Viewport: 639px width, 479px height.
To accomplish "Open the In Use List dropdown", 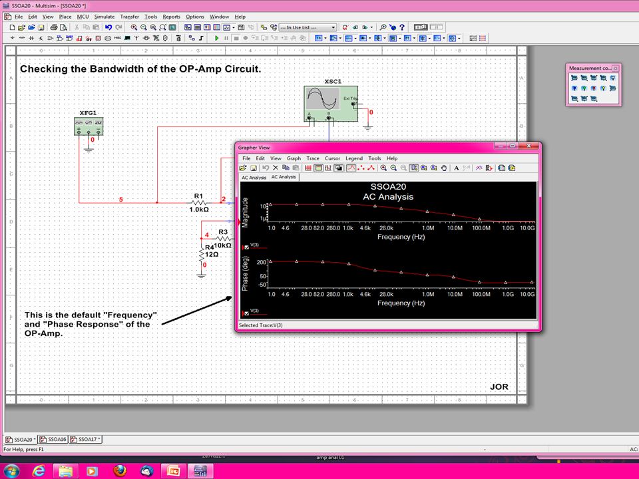I will pos(308,27).
